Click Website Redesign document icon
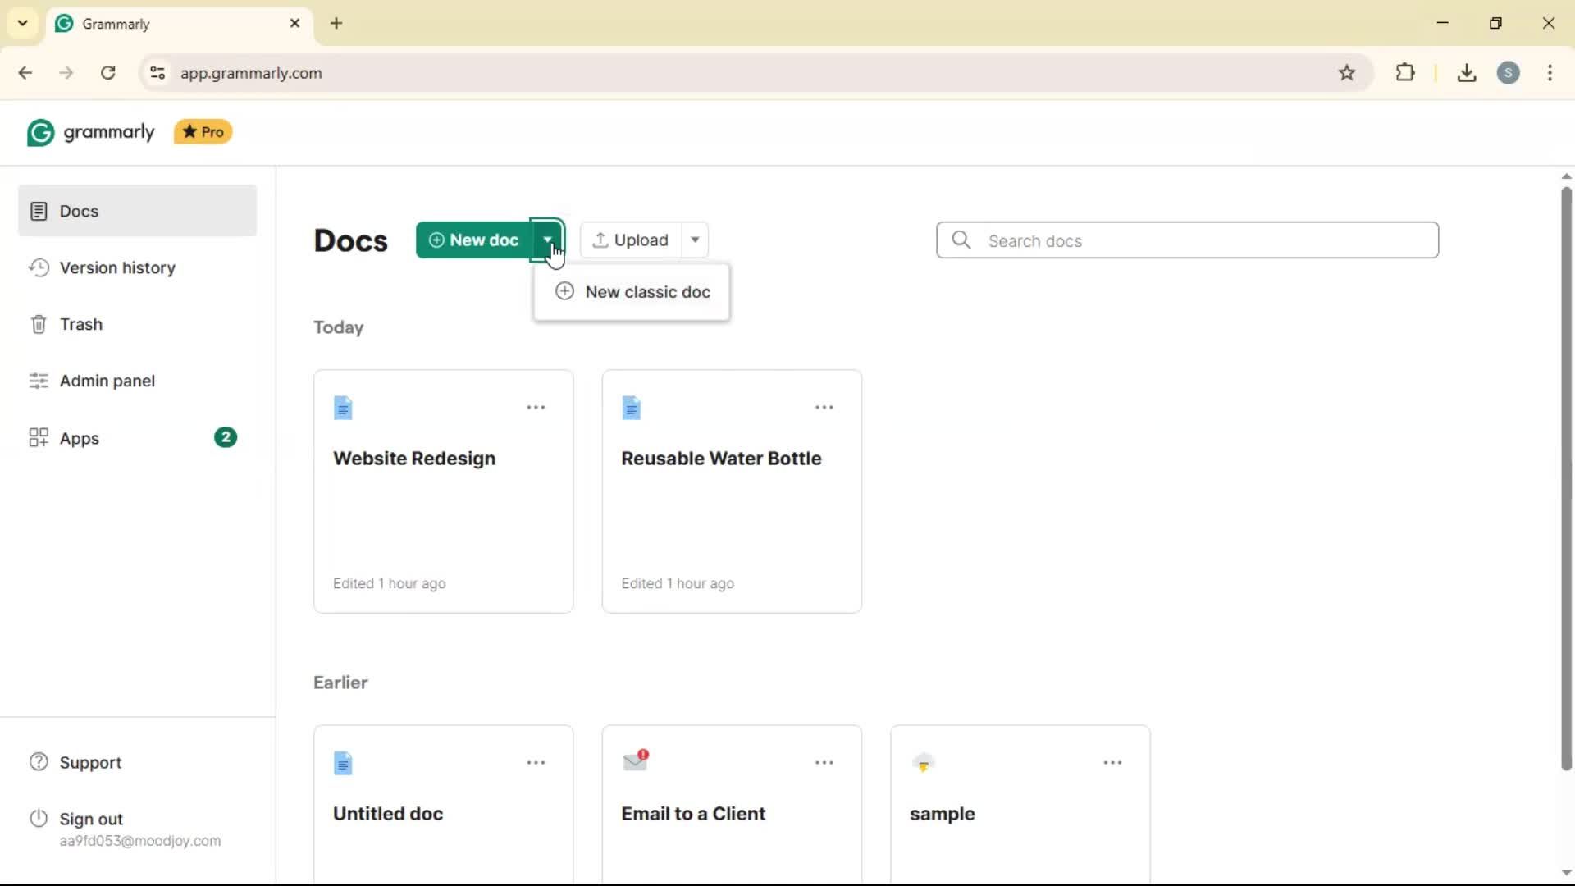 pyautogui.click(x=344, y=408)
